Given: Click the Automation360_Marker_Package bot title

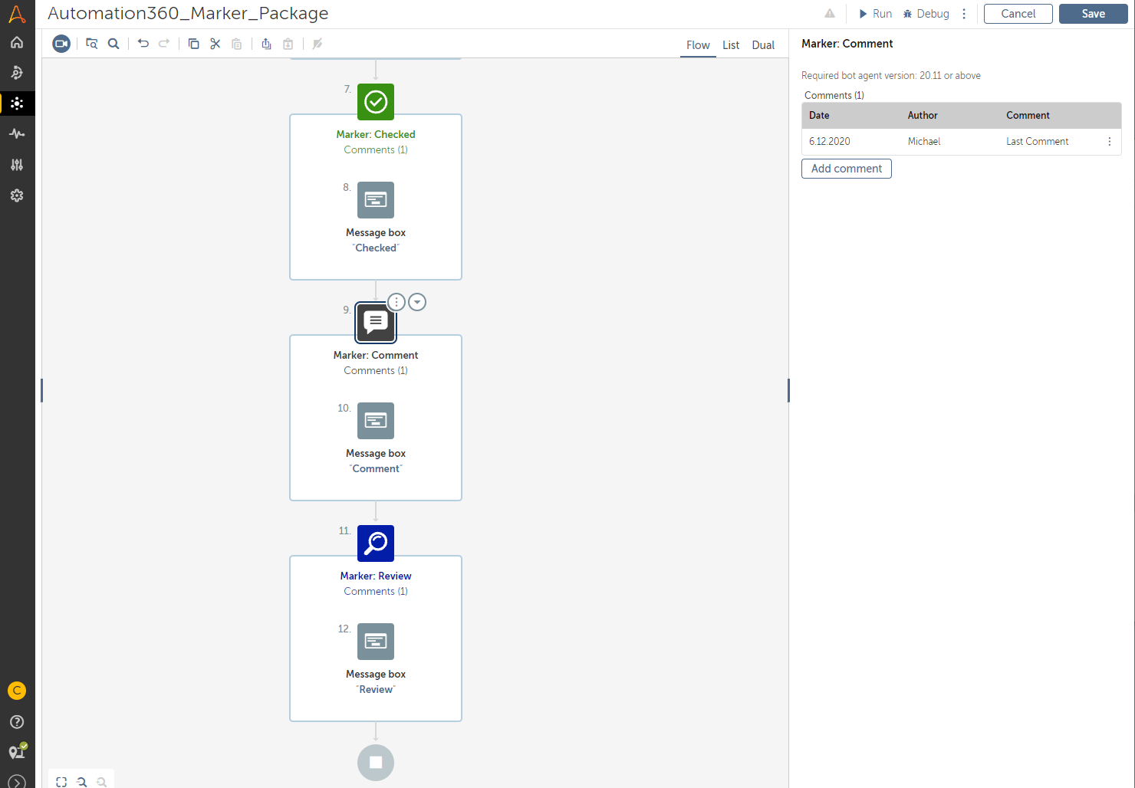Looking at the screenshot, I should tap(188, 14).
